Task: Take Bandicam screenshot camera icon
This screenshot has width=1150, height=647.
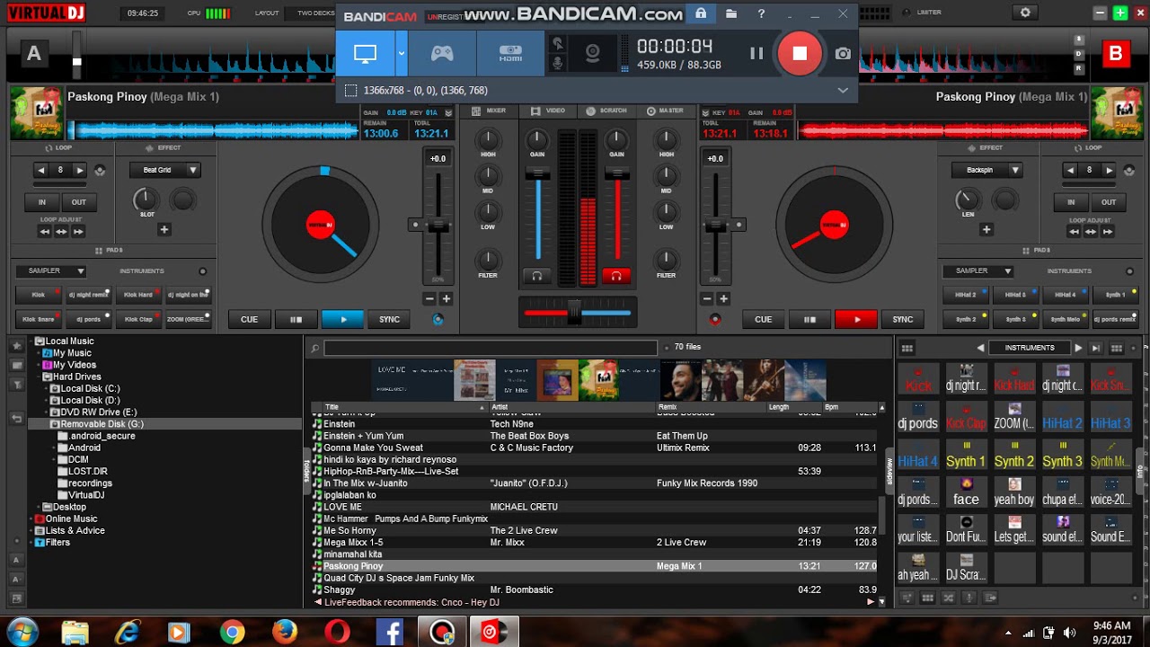Action: tap(843, 54)
